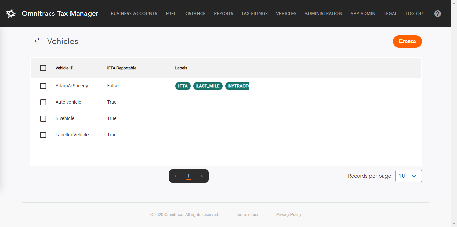Open the AdamAtSpeedy vehicle entry
This screenshot has height=227, width=457.
click(x=72, y=86)
